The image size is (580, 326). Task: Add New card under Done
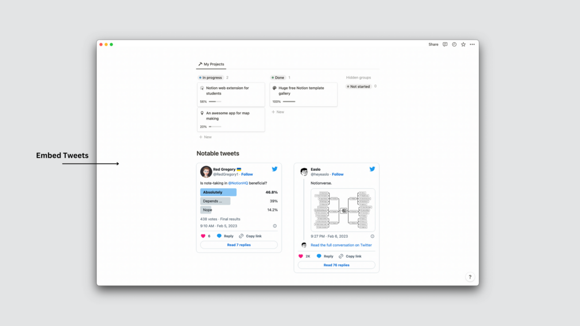point(278,112)
